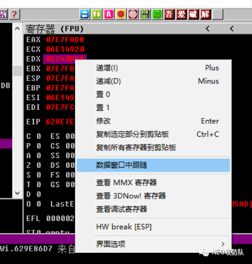Expand the 界面选项 submenu arrow
252x264 pixels.
[x=223, y=244]
